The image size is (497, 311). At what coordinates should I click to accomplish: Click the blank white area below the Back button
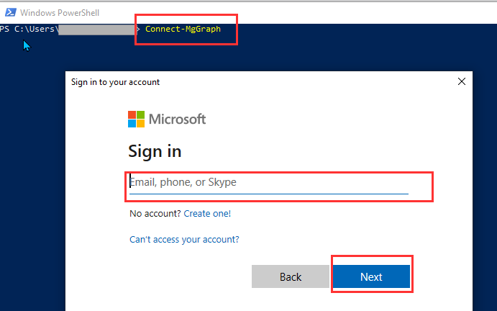point(291,300)
